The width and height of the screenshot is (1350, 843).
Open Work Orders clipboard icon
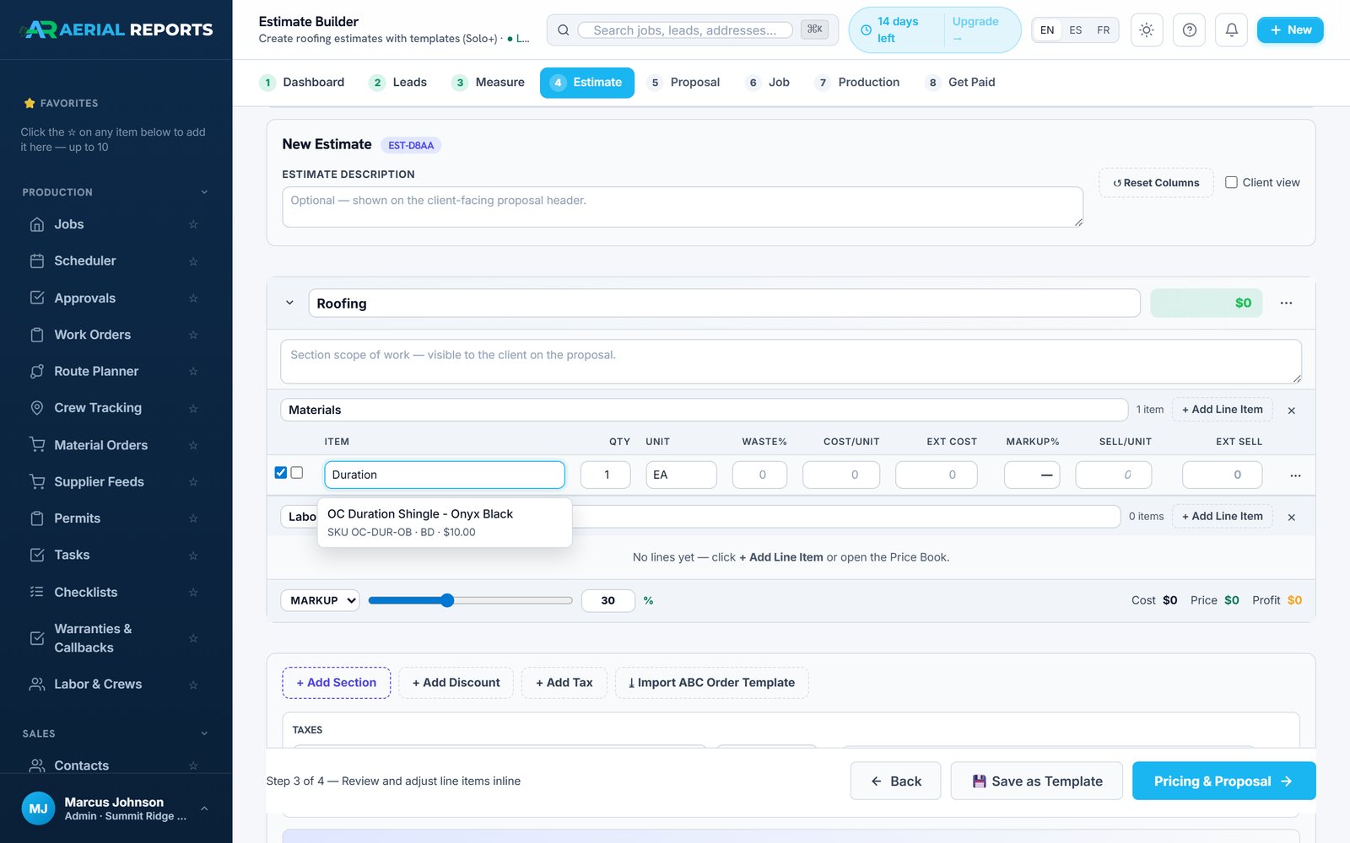(37, 335)
